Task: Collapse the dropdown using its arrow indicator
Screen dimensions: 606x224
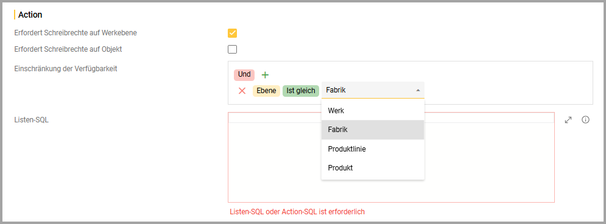Action: (x=418, y=90)
